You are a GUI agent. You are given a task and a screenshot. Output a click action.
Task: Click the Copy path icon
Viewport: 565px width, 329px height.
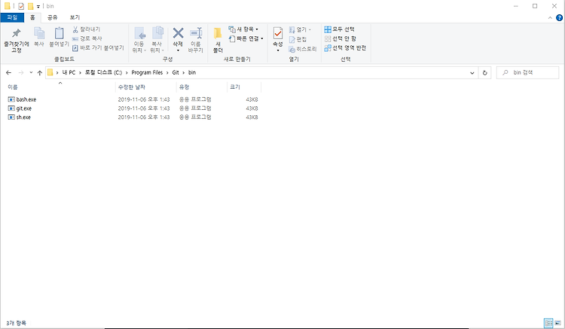(75, 38)
